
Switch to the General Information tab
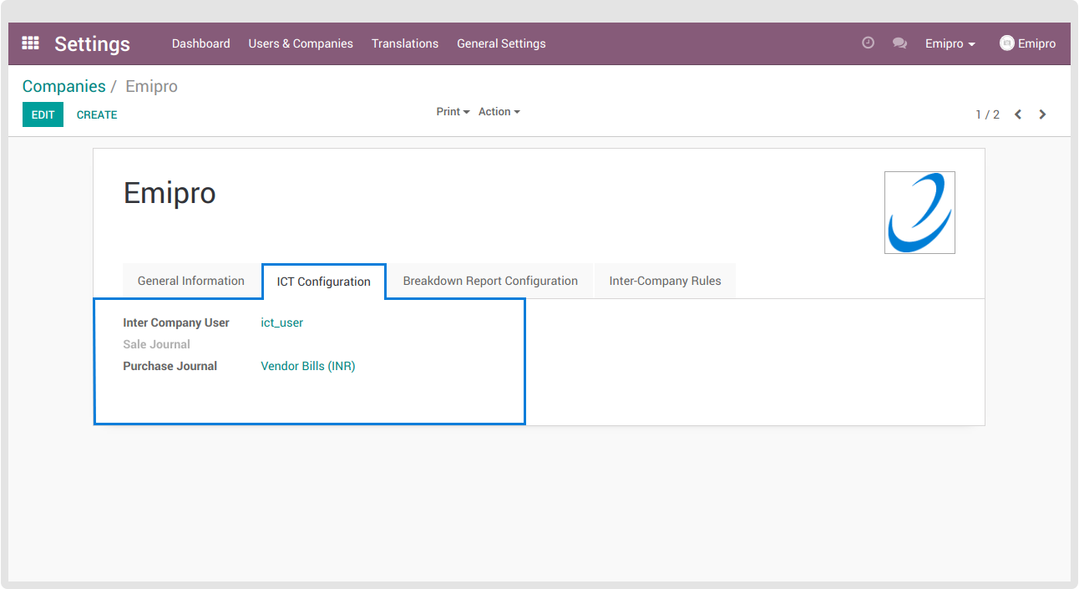coord(191,281)
